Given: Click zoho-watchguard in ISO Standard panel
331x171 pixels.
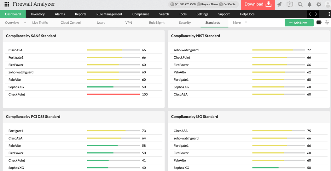Looking at the screenshot, I should [186, 138].
